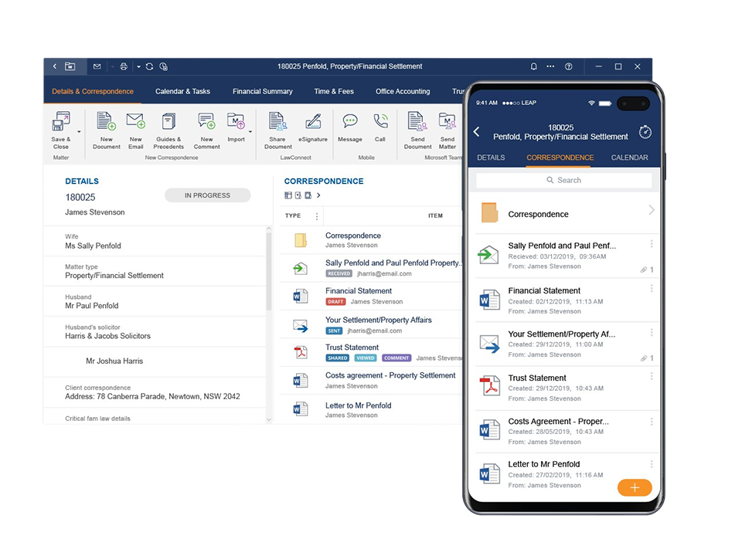Select the CALENDAR tab on the phone
The width and height of the screenshot is (742, 556).
click(x=629, y=158)
